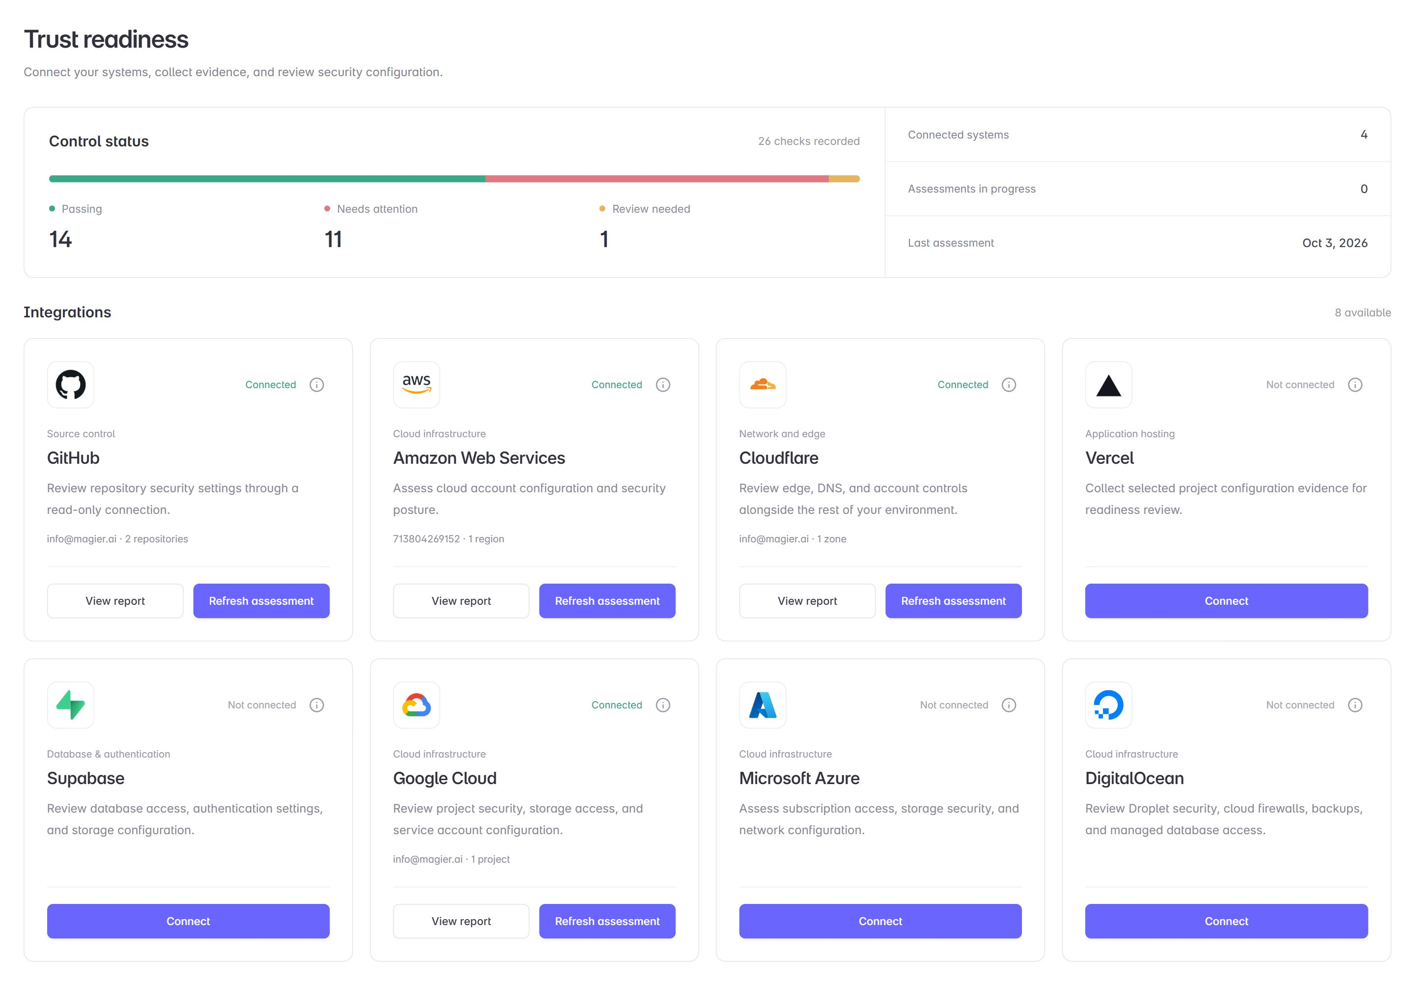Image resolution: width=1415 pixels, height=985 pixels.
Task: Click 'info@magier.ai · 2 repositories' text
Action: pos(118,539)
